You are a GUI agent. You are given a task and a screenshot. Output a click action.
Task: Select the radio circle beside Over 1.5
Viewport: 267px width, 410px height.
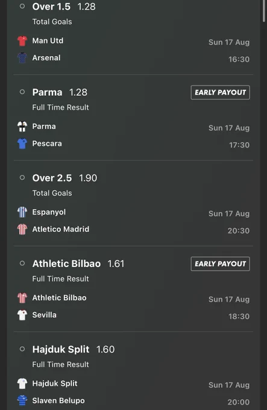coord(22,6)
